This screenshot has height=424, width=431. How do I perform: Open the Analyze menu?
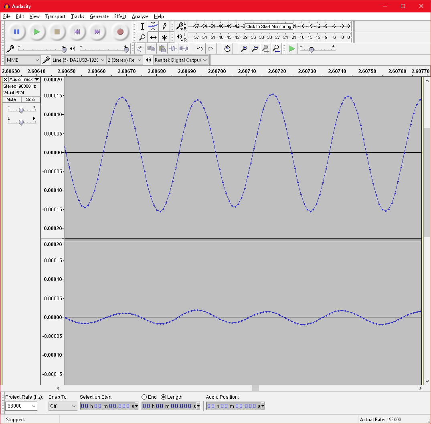pos(140,16)
